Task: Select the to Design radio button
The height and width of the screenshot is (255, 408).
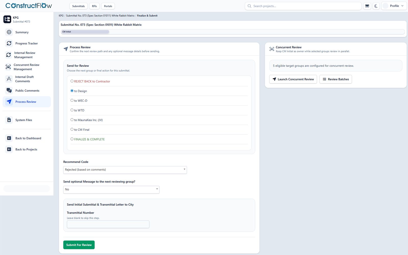Action: click(x=72, y=91)
